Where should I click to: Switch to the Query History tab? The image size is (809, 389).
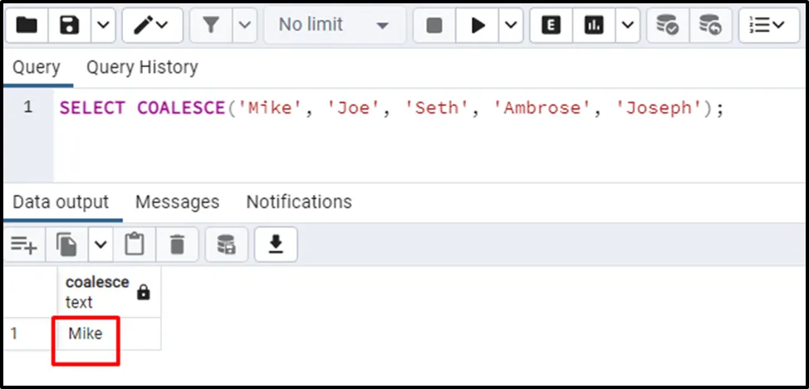tap(142, 67)
